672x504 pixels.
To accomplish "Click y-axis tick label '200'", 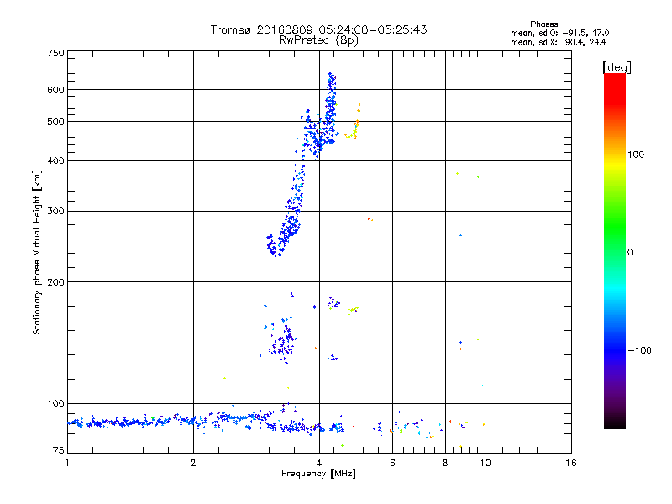I will pos(55,282).
